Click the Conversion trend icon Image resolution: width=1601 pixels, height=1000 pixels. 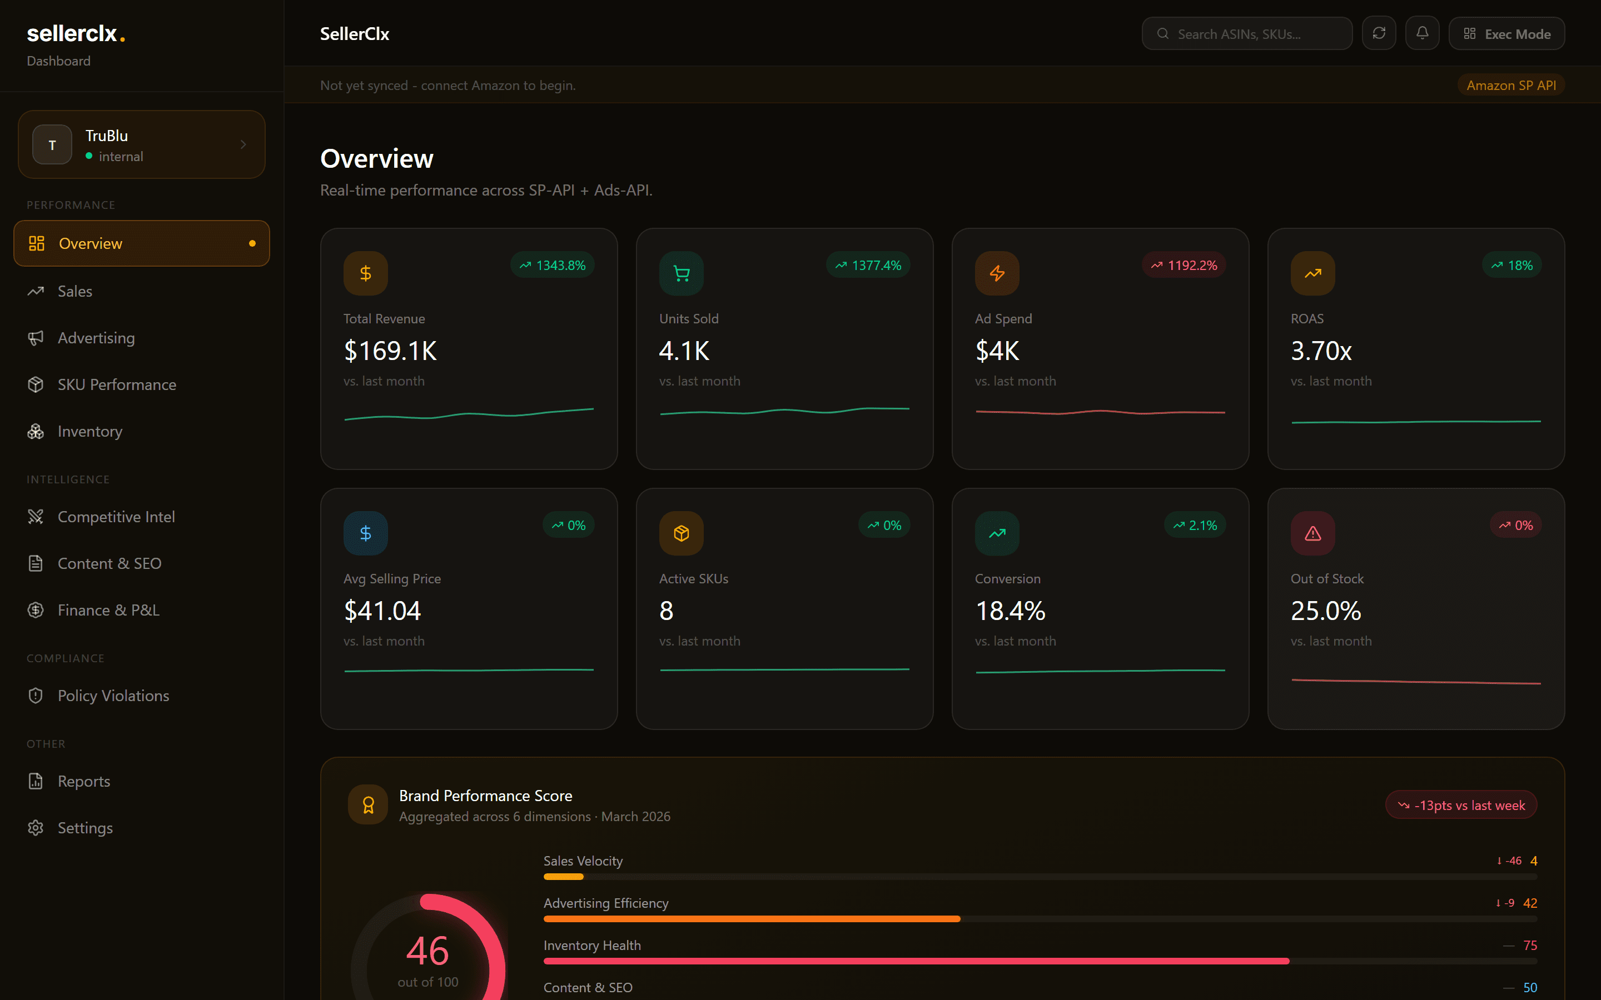(x=997, y=533)
